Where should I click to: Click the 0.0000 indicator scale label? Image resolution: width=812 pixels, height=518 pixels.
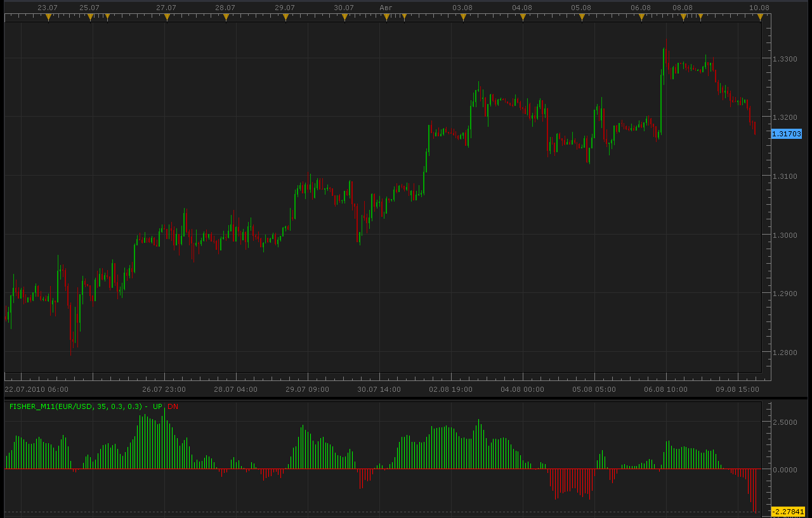784,470
